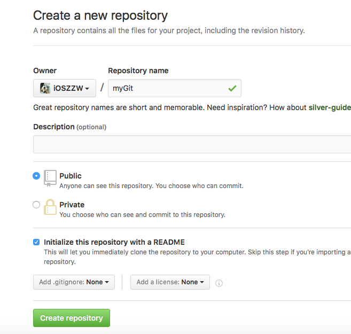This screenshot has height=334, width=351.
Task: Click the owner avatar image
Action: click(x=45, y=88)
